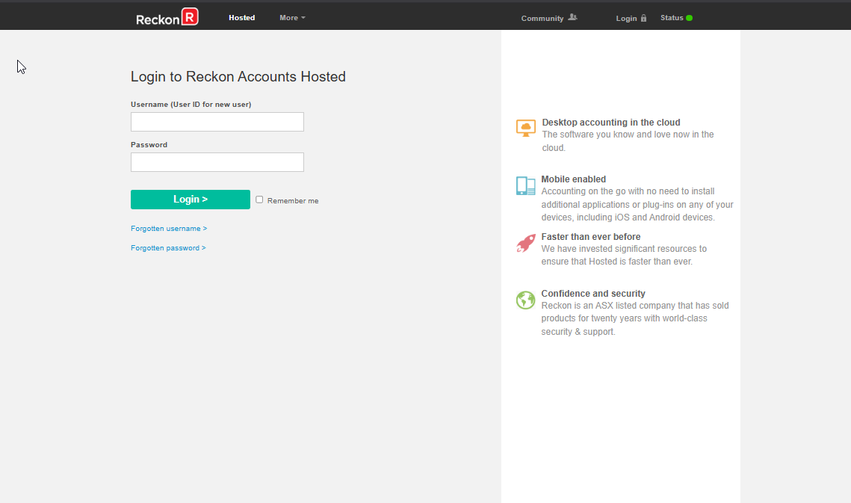851x503 pixels.
Task: Follow the Forgotten password > link
Action: (168, 247)
